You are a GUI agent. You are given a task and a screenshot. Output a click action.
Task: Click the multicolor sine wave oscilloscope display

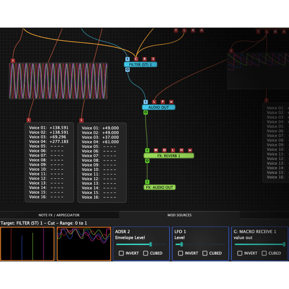point(58,81)
